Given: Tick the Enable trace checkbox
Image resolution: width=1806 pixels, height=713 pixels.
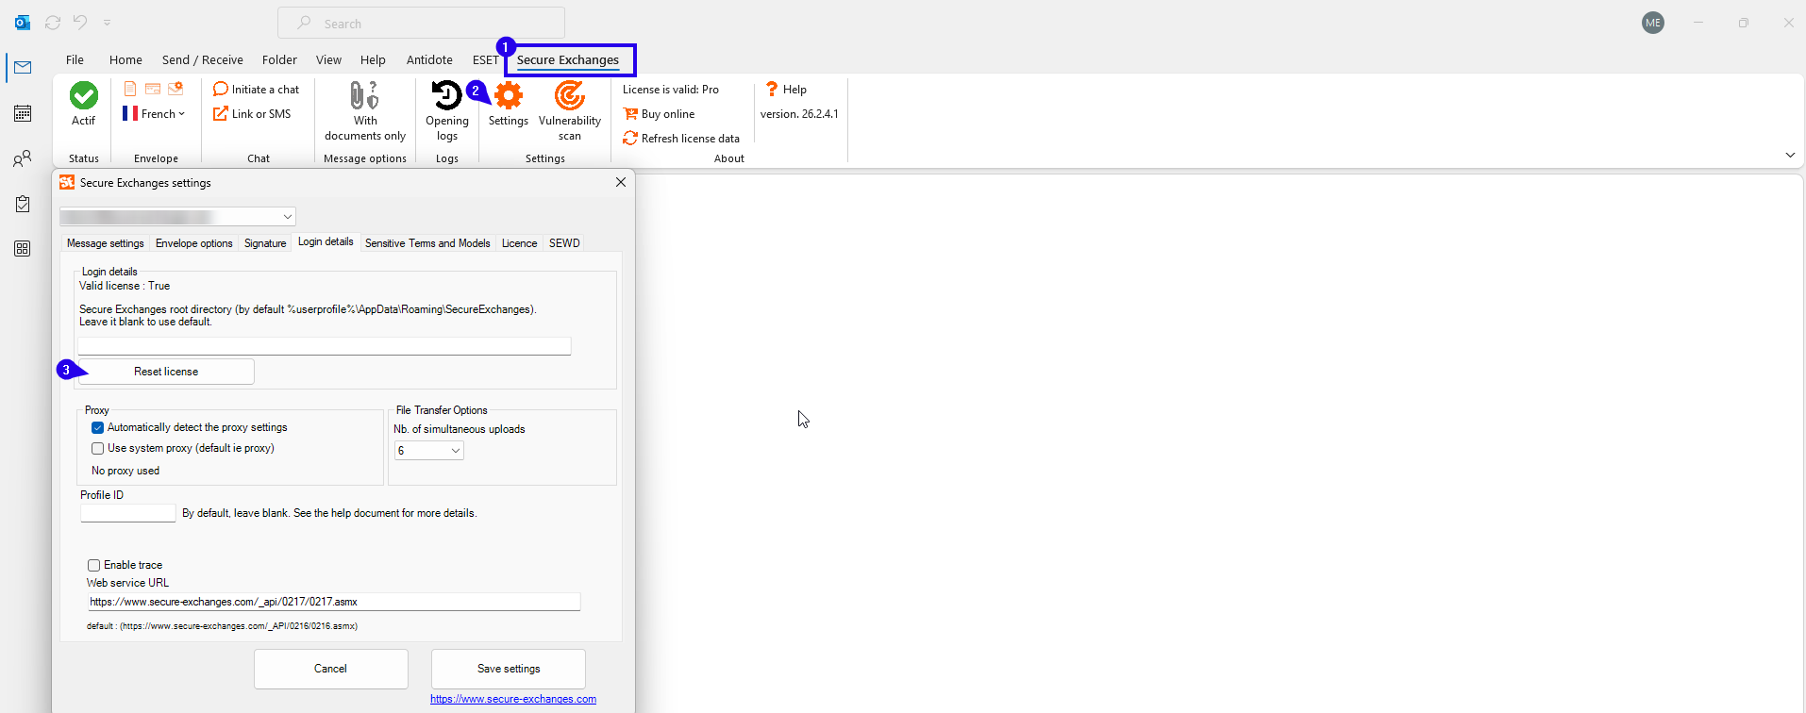Looking at the screenshot, I should (x=93, y=565).
